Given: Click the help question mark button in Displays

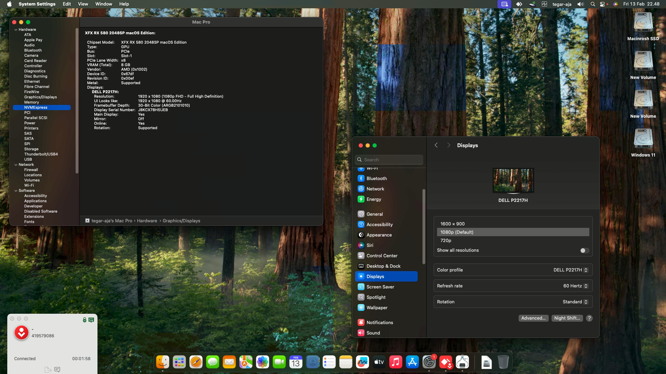Looking at the screenshot, I should [589, 318].
